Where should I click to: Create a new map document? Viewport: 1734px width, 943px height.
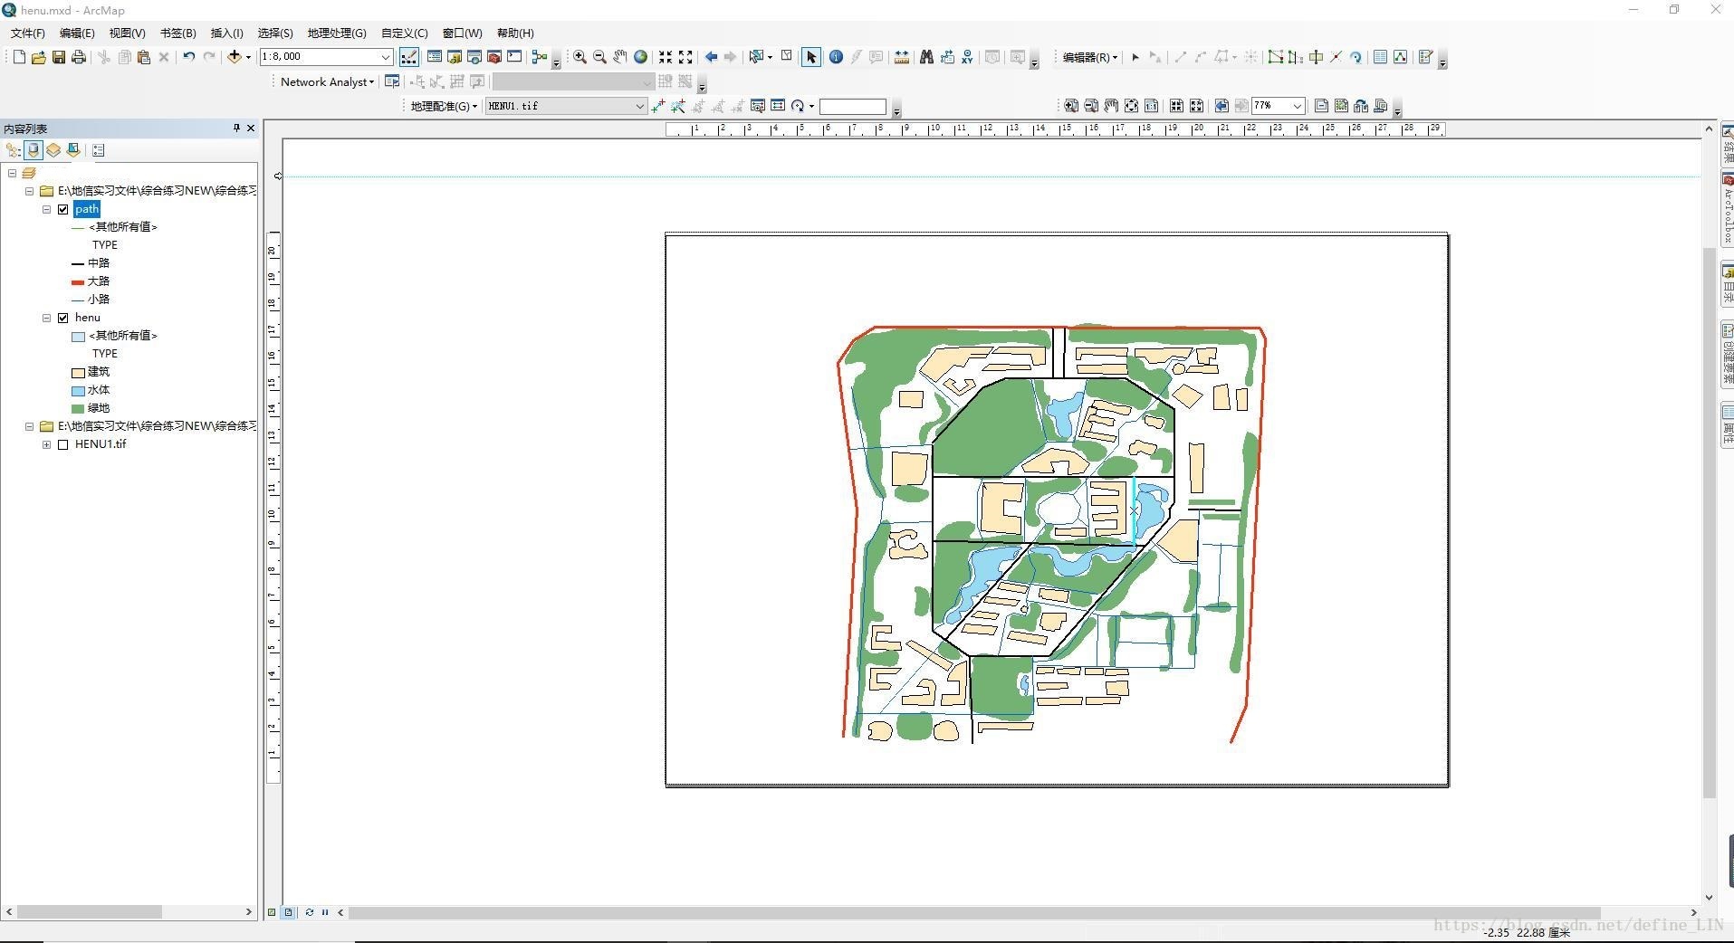[19, 57]
